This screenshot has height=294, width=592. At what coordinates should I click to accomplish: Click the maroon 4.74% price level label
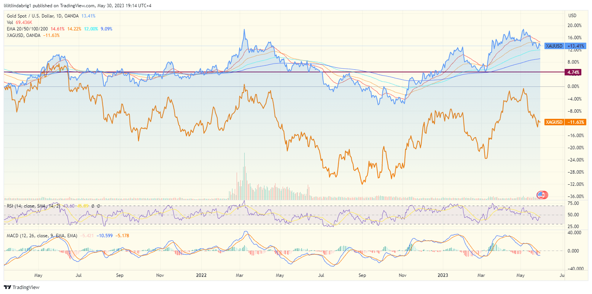tap(573, 72)
